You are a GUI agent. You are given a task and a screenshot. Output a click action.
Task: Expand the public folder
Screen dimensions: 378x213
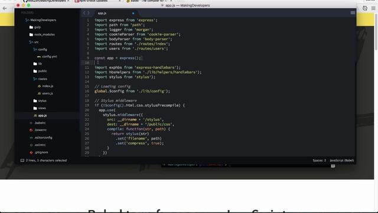coord(43,71)
